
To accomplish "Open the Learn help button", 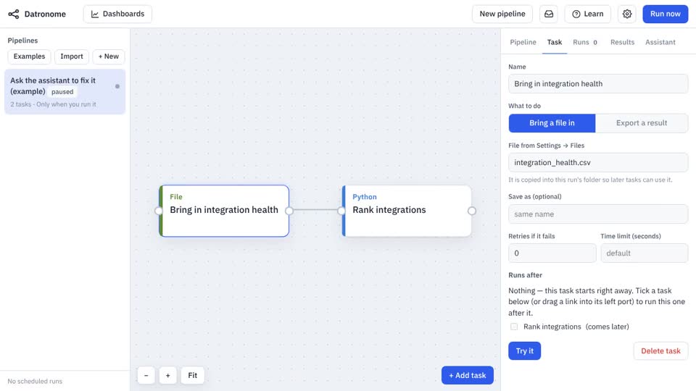I will pos(588,14).
